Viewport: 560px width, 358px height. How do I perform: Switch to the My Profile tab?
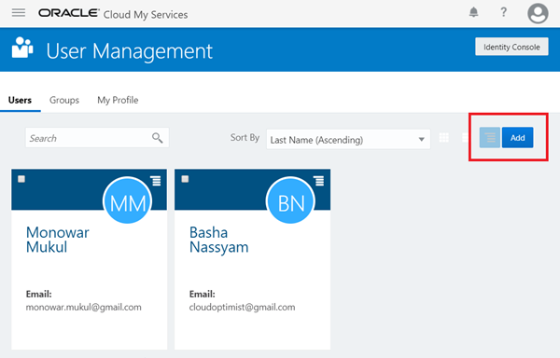pos(118,100)
